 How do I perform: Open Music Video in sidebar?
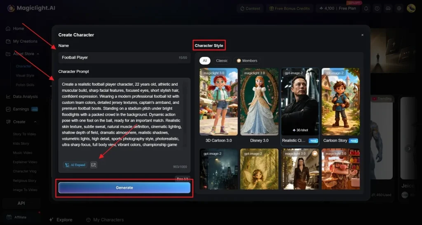[x=22, y=153]
